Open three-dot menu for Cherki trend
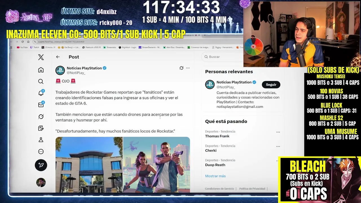 tap(278, 146)
